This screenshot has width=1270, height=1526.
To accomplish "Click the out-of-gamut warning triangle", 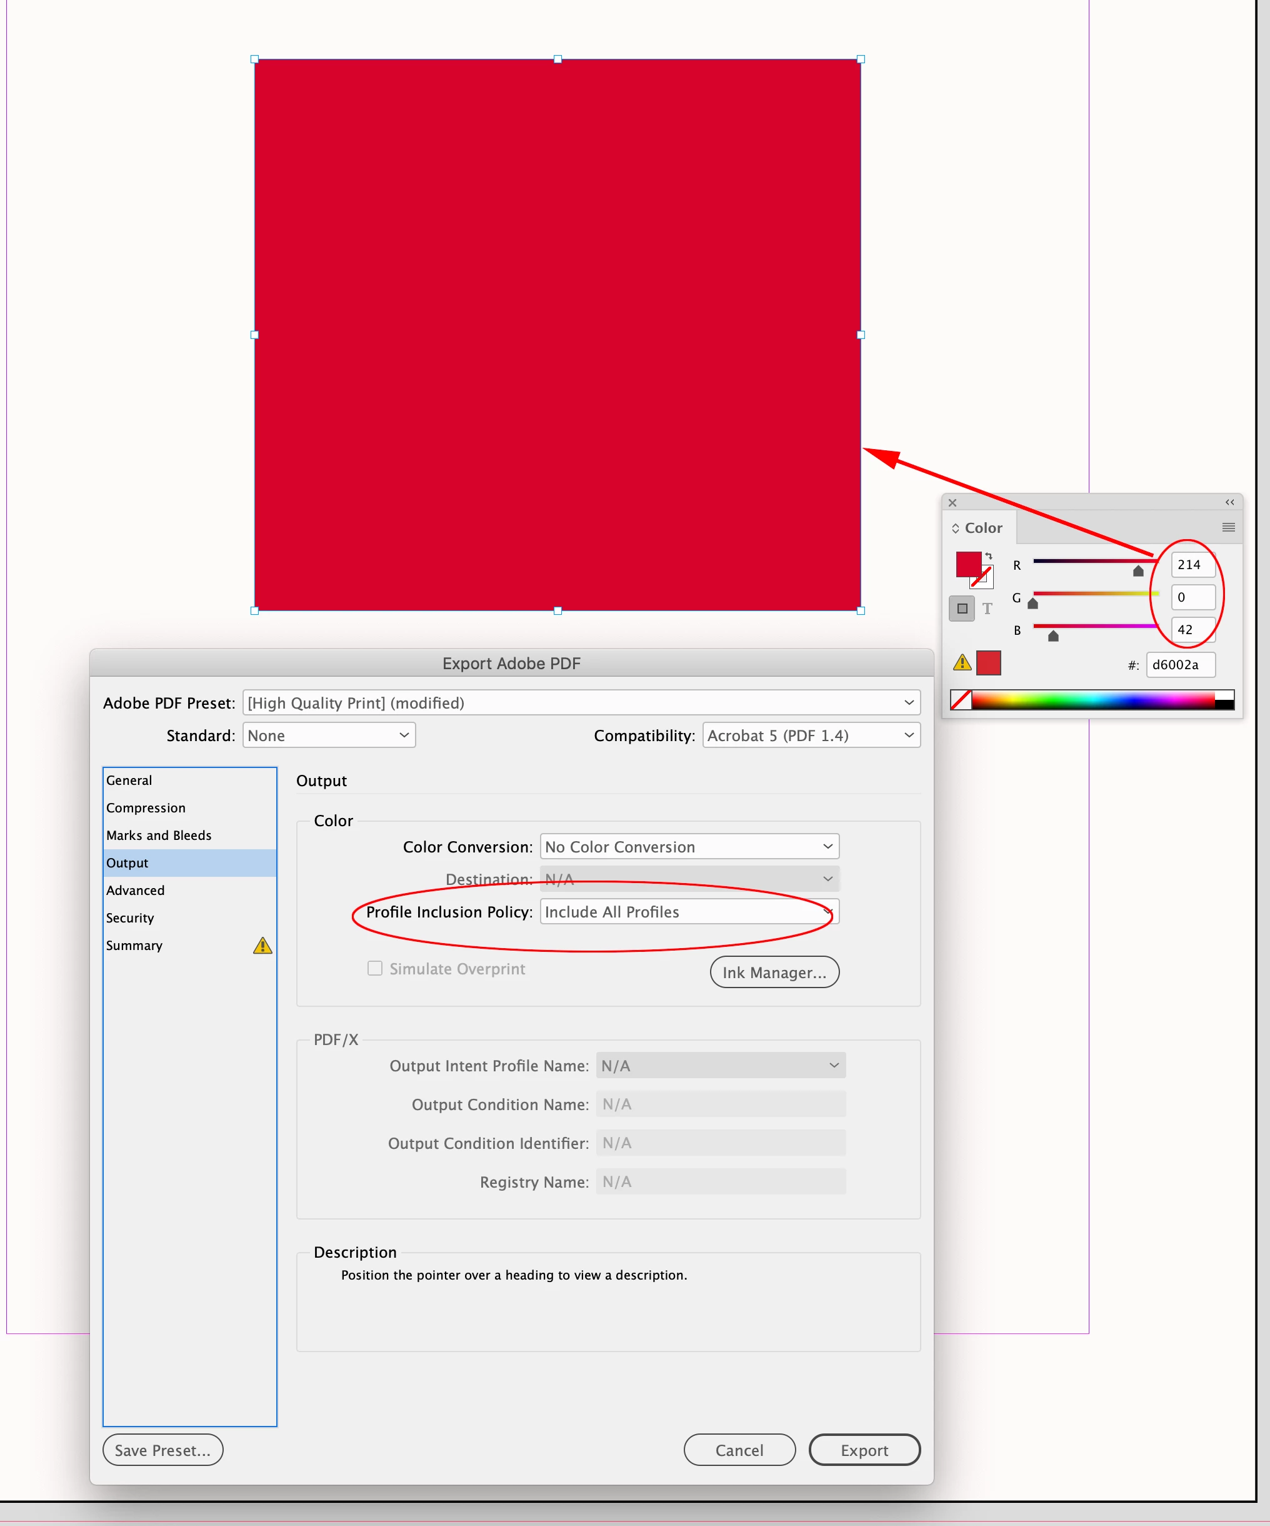I will (962, 662).
